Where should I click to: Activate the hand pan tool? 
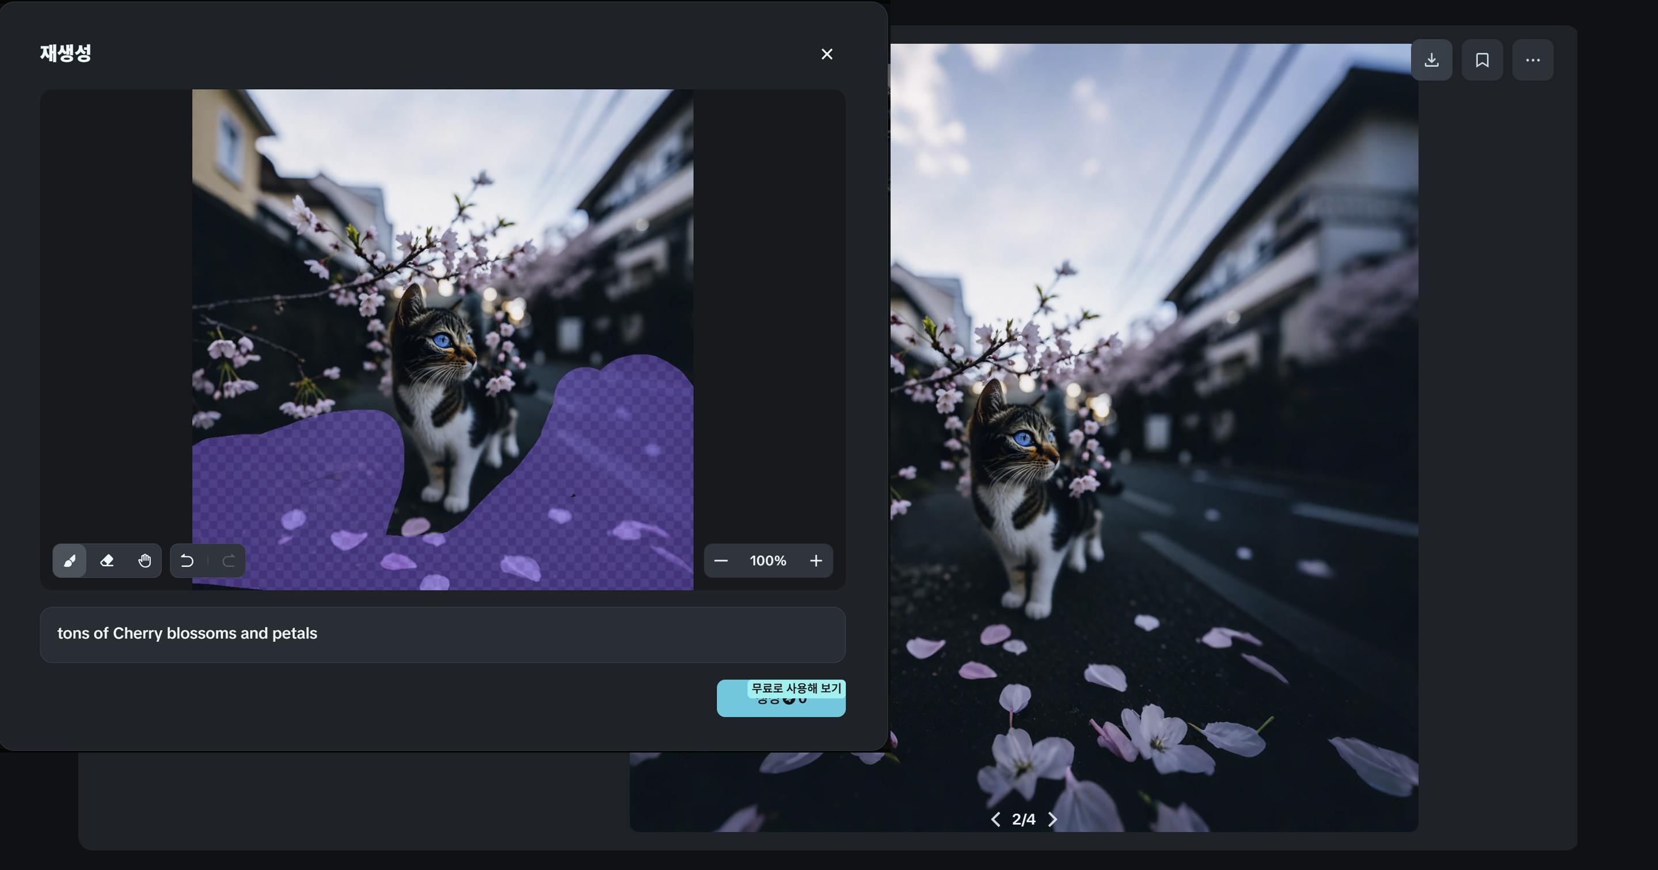click(144, 560)
